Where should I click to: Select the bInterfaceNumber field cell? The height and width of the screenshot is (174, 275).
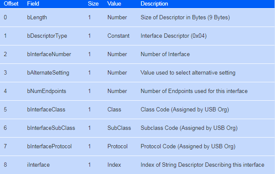coord(49,54)
